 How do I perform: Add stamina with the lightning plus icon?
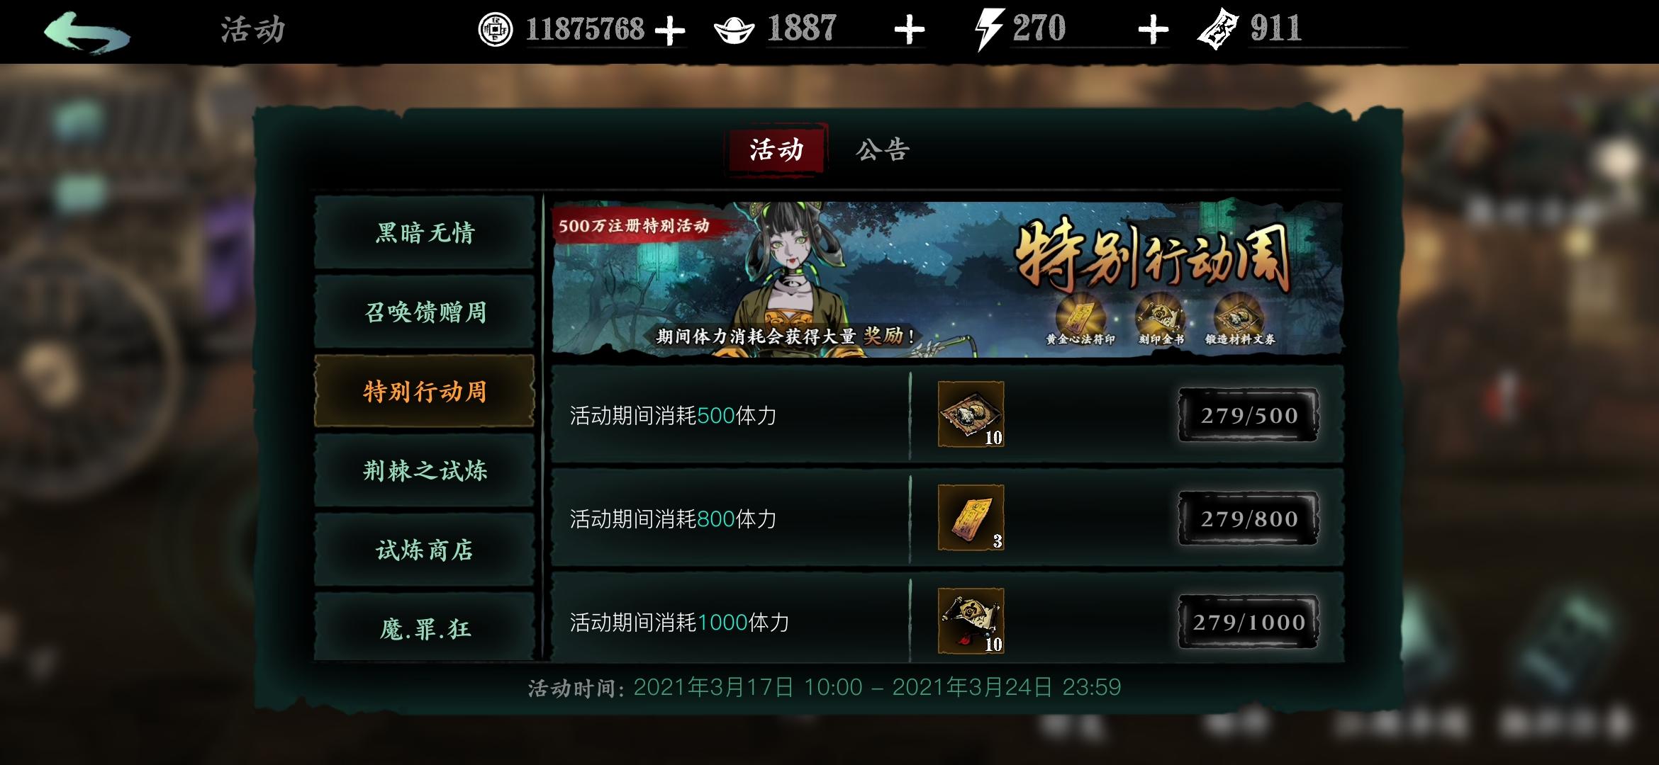pyautogui.click(x=1153, y=30)
